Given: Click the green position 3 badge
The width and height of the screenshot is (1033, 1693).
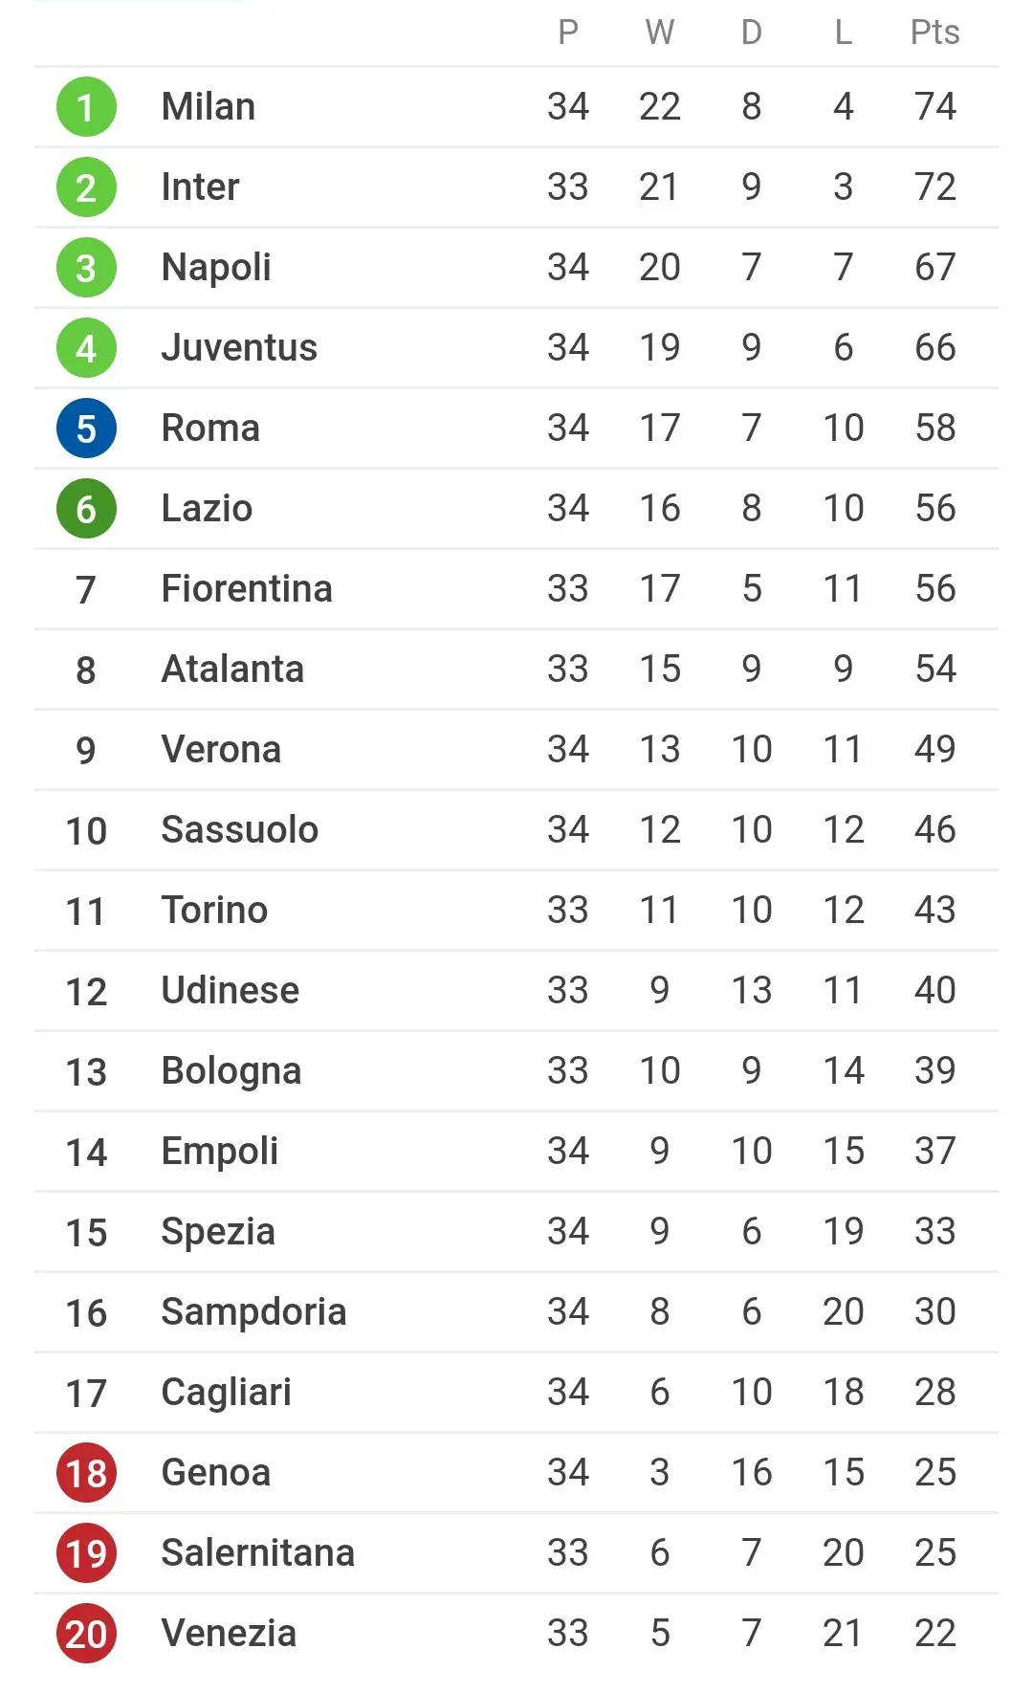Looking at the screenshot, I should (x=86, y=268).
